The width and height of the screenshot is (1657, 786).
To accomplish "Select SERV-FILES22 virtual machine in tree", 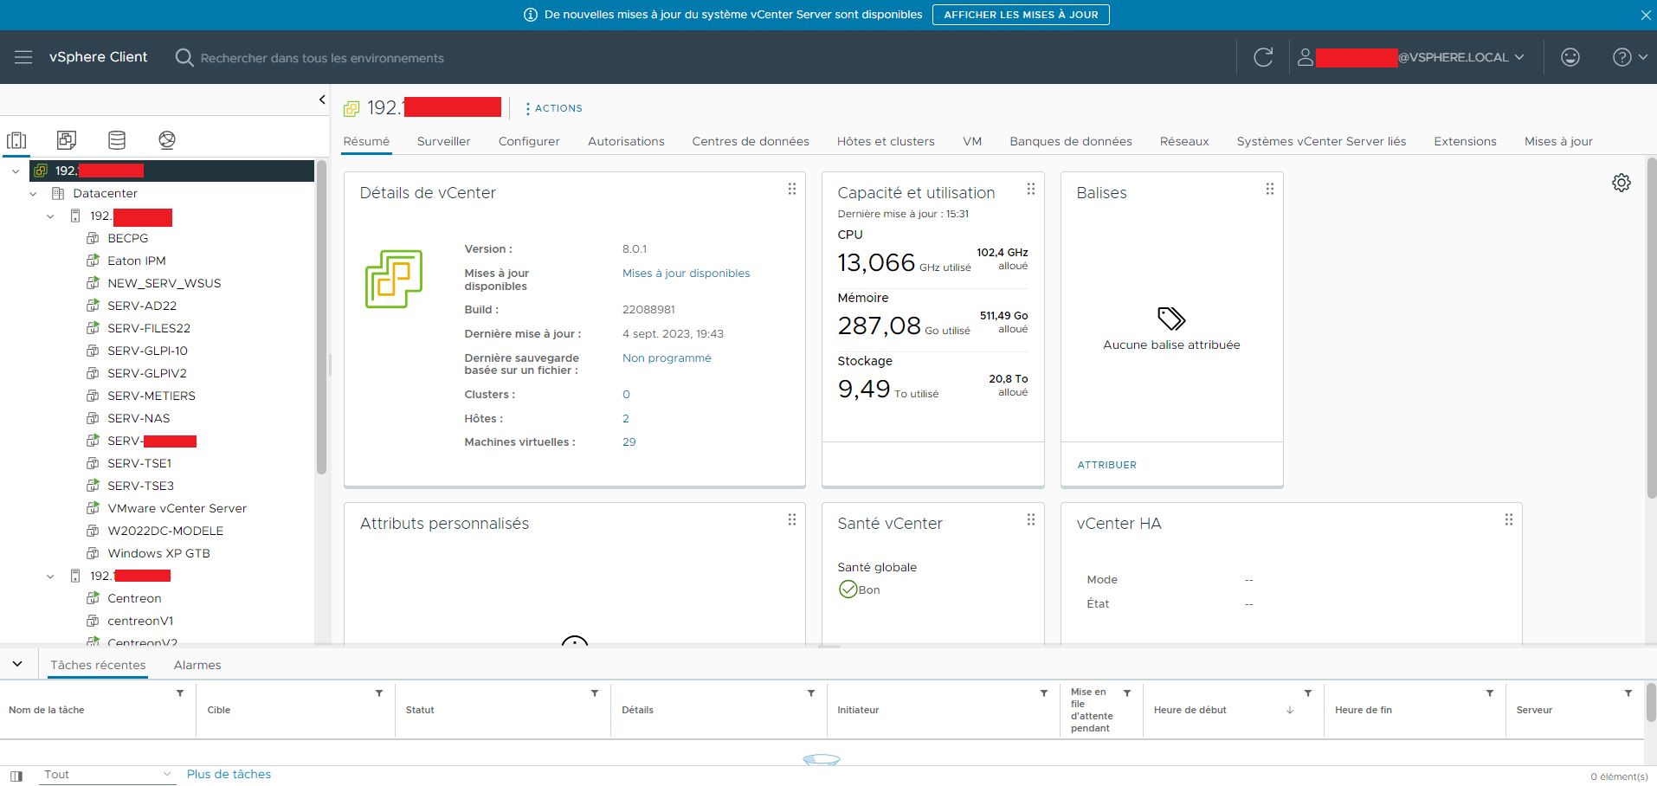I will [x=149, y=328].
